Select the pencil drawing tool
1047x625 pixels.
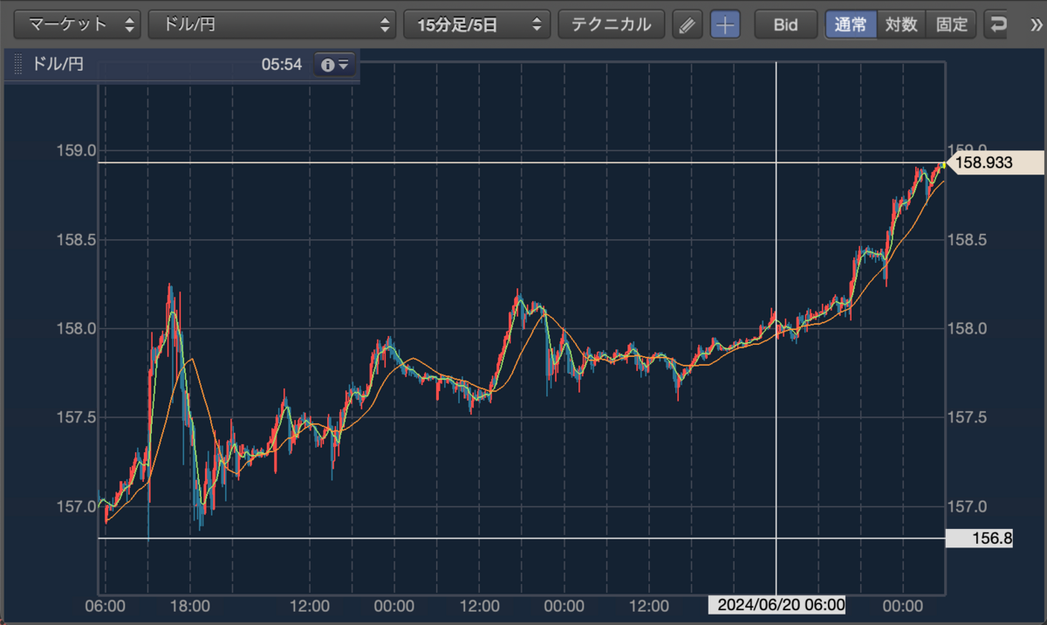coord(687,24)
